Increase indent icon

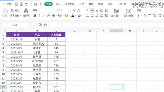pyautogui.click(x=106, y=10)
